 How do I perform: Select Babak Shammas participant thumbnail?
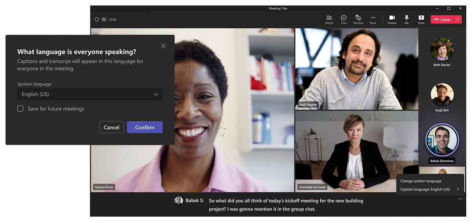point(442,140)
